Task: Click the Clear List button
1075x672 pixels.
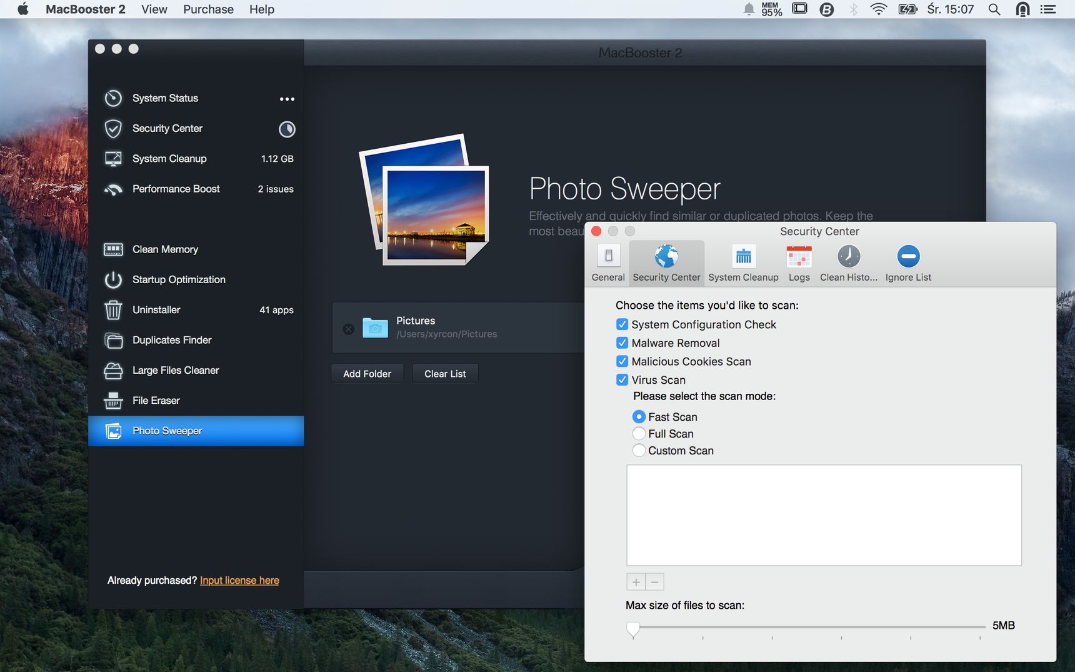Action: point(445,374)
